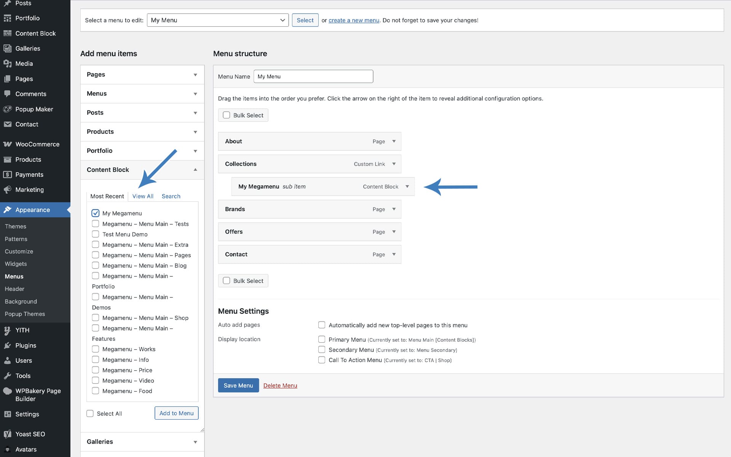Open Marketing via its megaphone icon
The image size is (731, 457).
(x=7, y=190)
